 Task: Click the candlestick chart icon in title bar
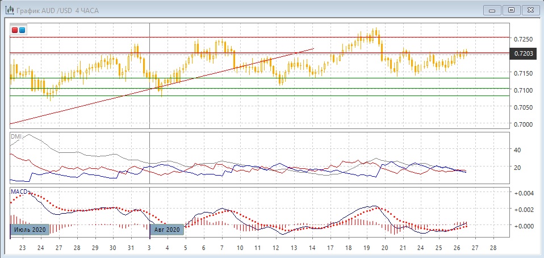pos(9,10)
